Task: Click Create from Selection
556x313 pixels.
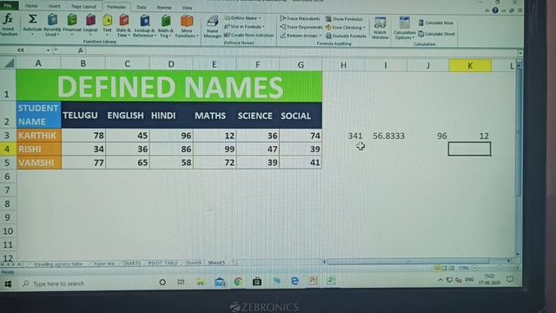Action: click(249, 35)
